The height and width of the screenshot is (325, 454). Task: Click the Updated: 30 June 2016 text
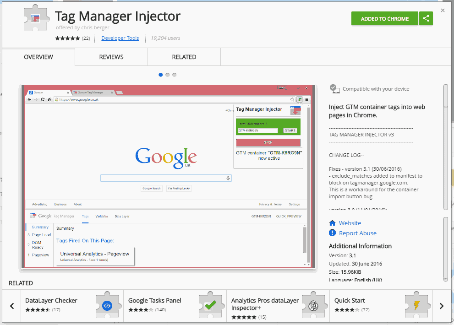(355, 264)
